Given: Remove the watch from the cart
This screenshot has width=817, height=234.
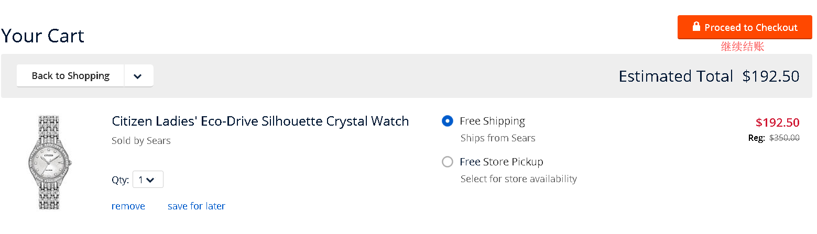Looking at the screenshot, I should (128, 206).
